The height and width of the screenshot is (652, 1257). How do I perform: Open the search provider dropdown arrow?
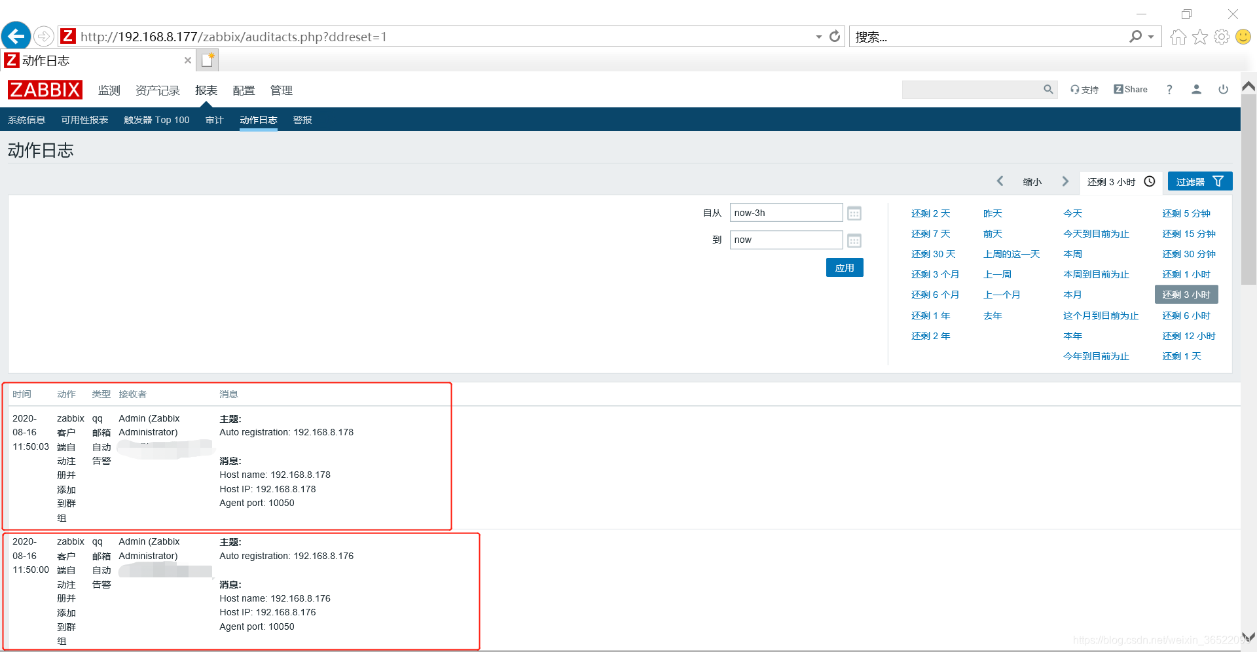pyautogui.click(x=1151, y=37)
